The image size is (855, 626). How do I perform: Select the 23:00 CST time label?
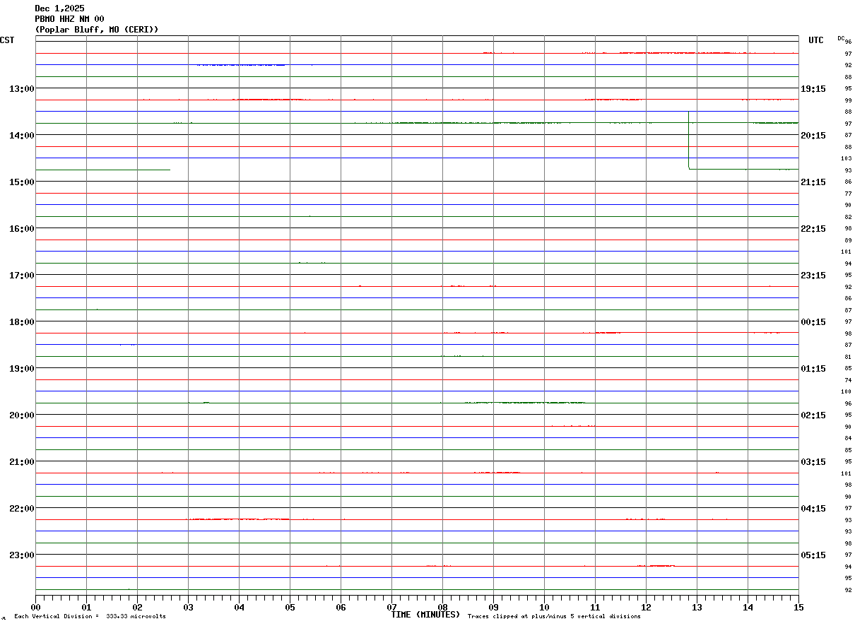(x=22, y=555)
